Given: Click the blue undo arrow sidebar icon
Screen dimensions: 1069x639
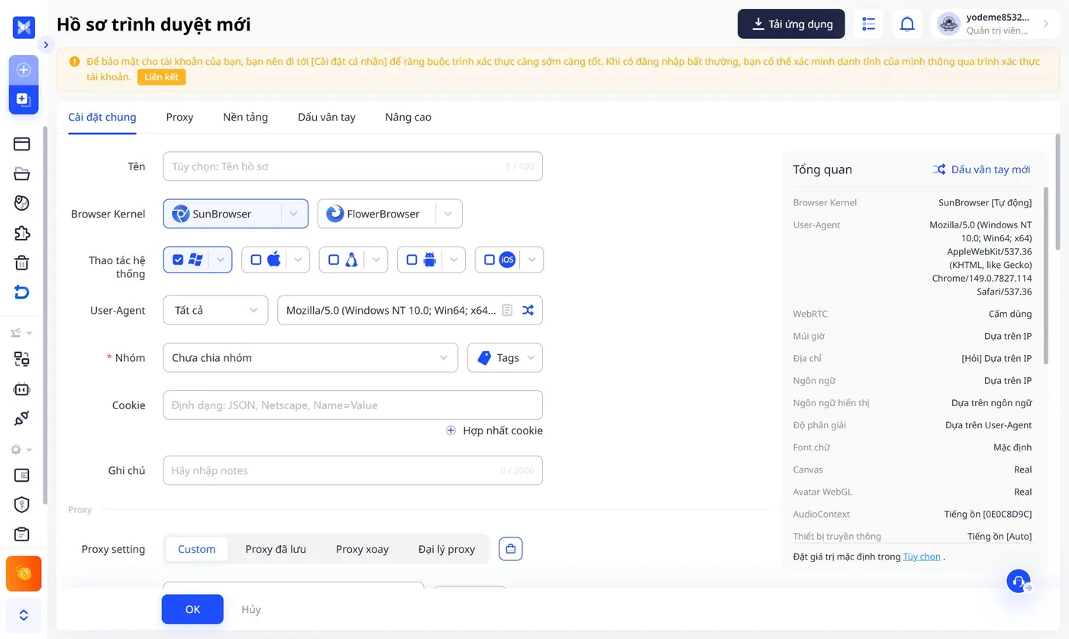Looking at the screenshot, I should [22, 292].
